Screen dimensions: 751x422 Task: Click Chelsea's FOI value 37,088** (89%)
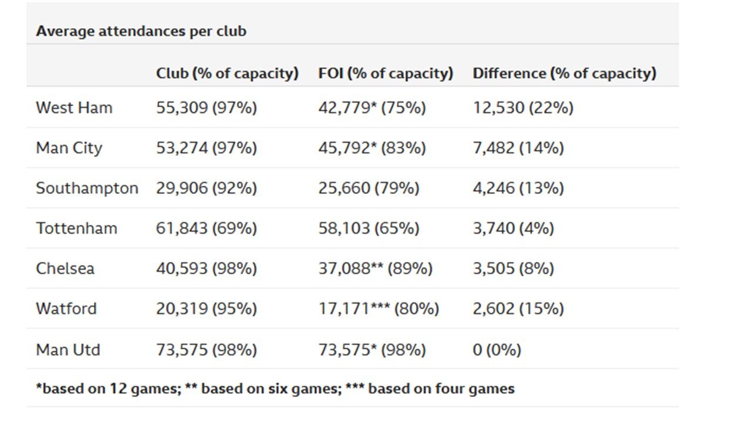tap(375, 268)
